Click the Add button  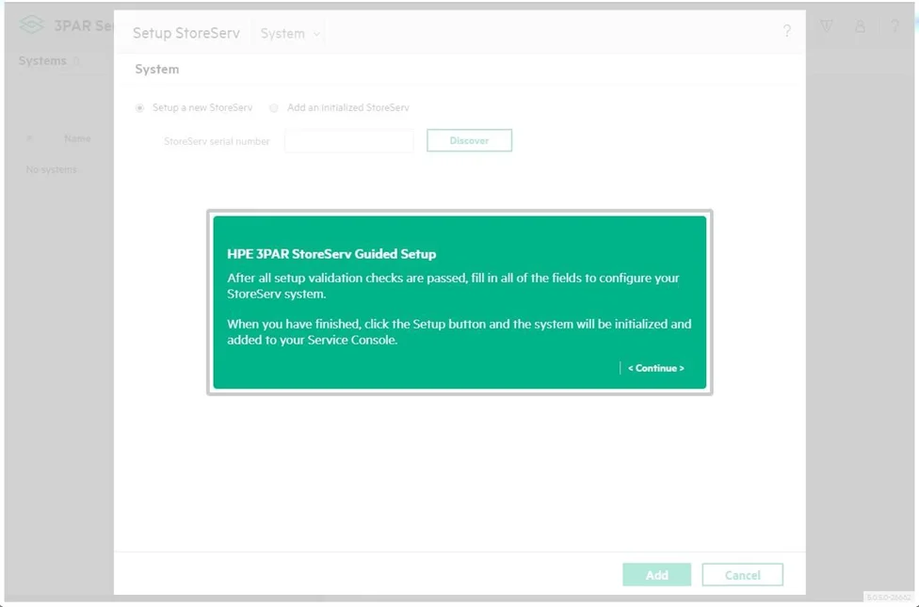(656, 575)
